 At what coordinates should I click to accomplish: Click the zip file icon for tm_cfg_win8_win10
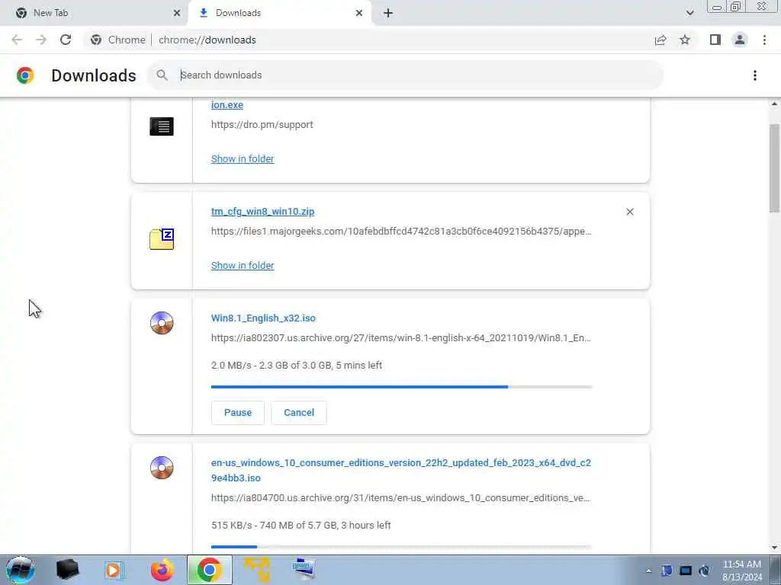(x=162, y=239)
